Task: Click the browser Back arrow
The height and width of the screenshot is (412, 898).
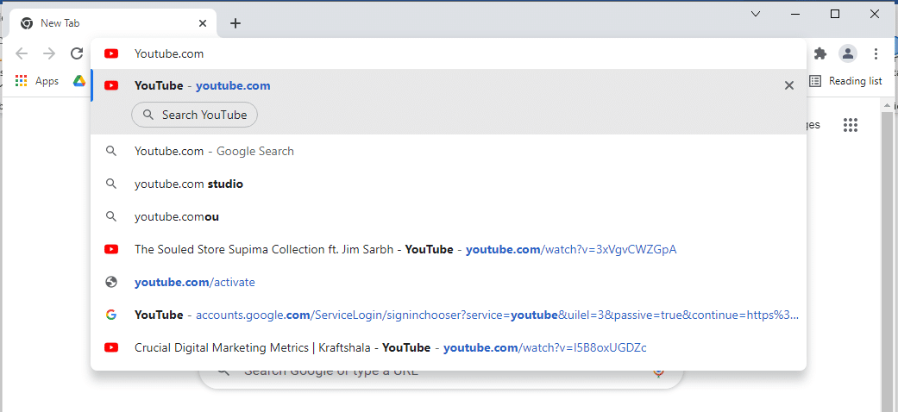Action: pos(22,53)
